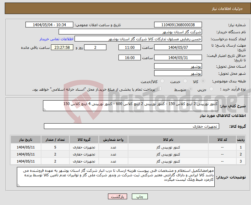Image resolution: width=251 pixels, height=205 pixels.
Task: Click the 11:00 response hour field
Action: (129, 47)
